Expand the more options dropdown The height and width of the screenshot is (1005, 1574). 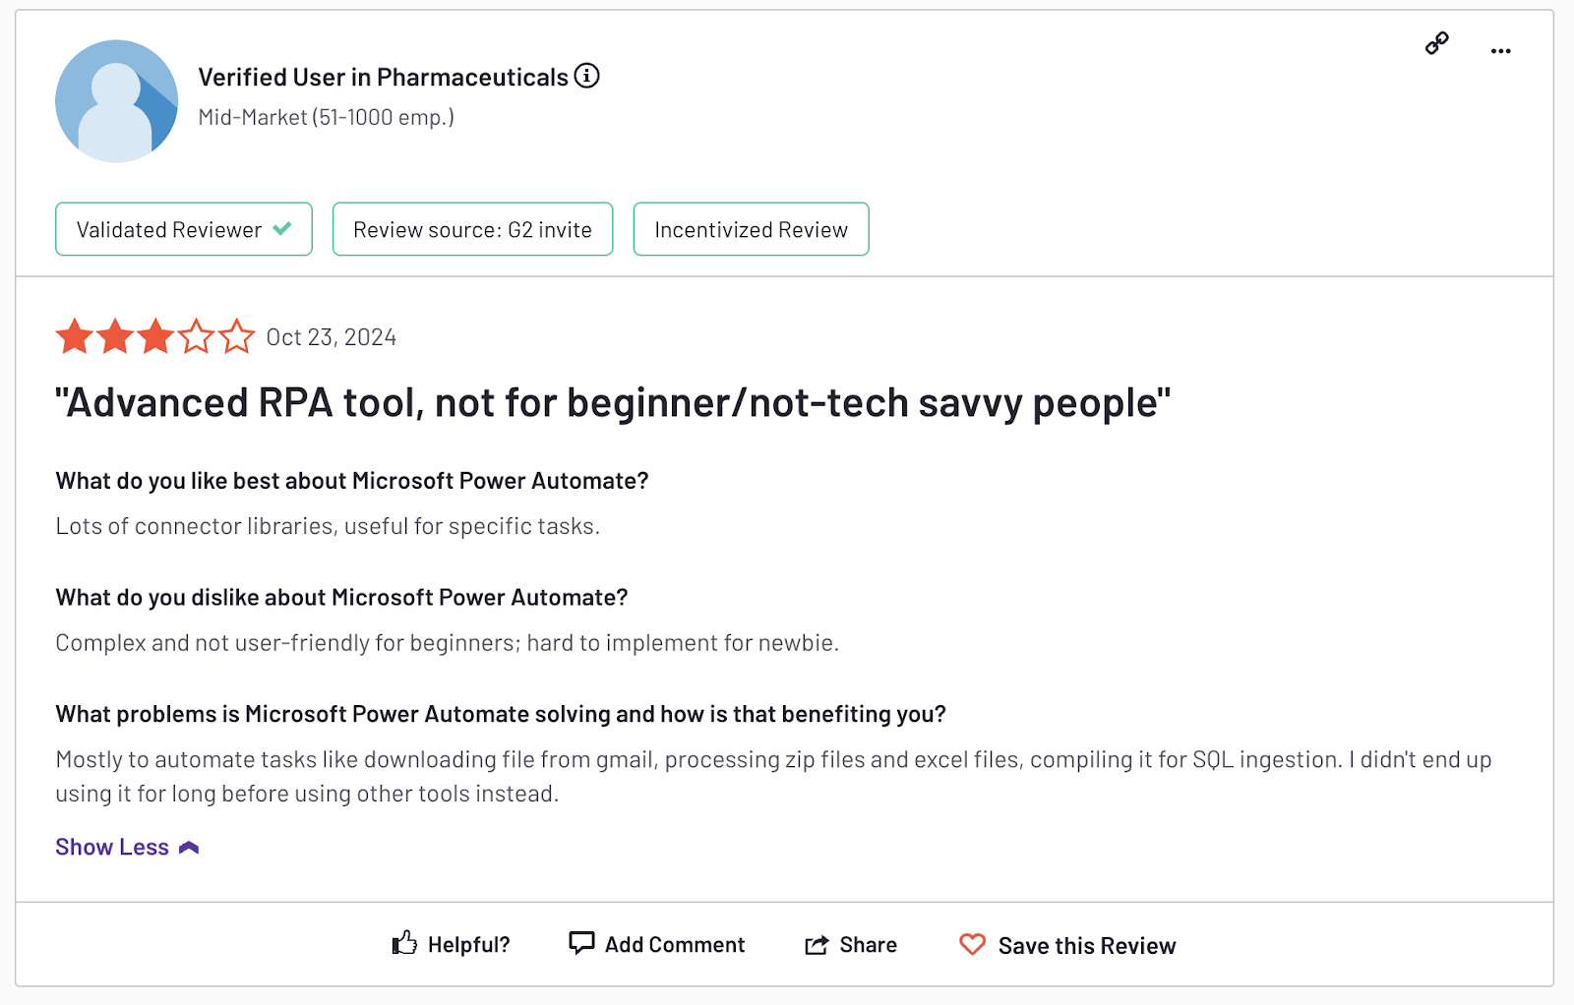click(x=1500, y=50)
